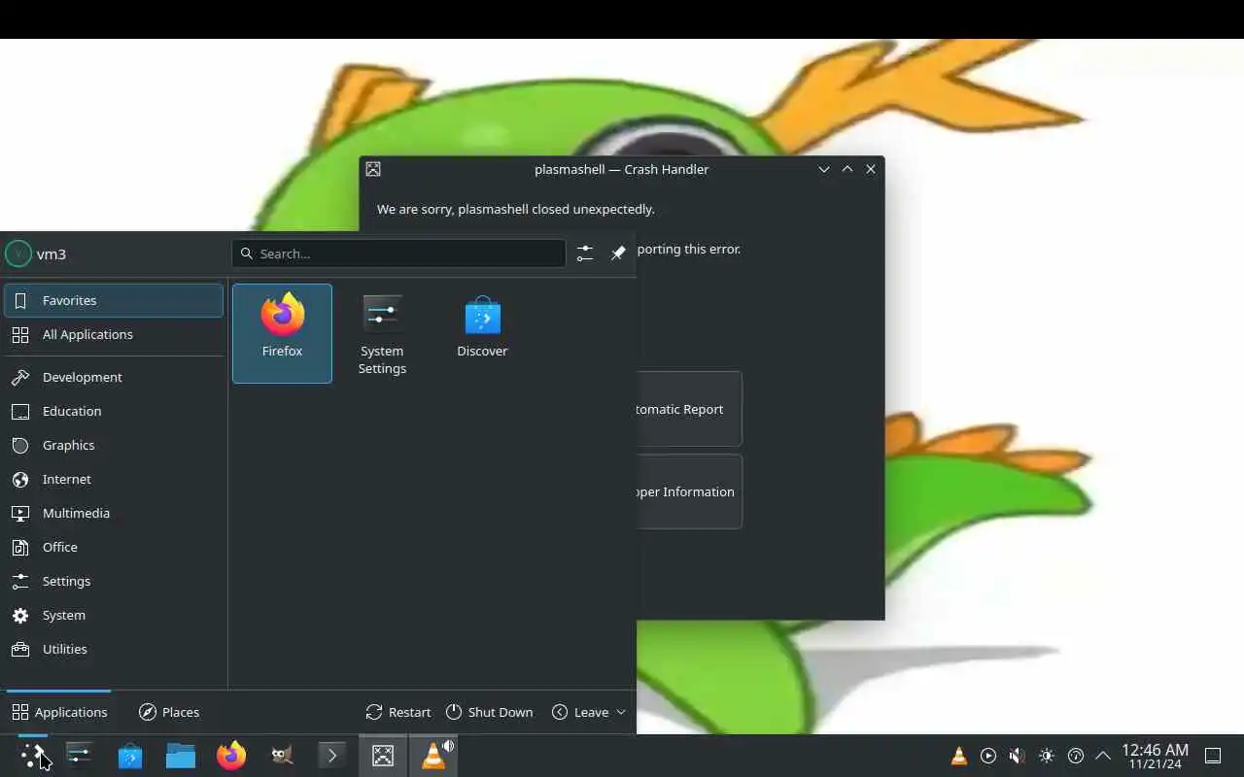Select the Favorites category
This screenshot has width=1244, height=777.
coord(114,300)
